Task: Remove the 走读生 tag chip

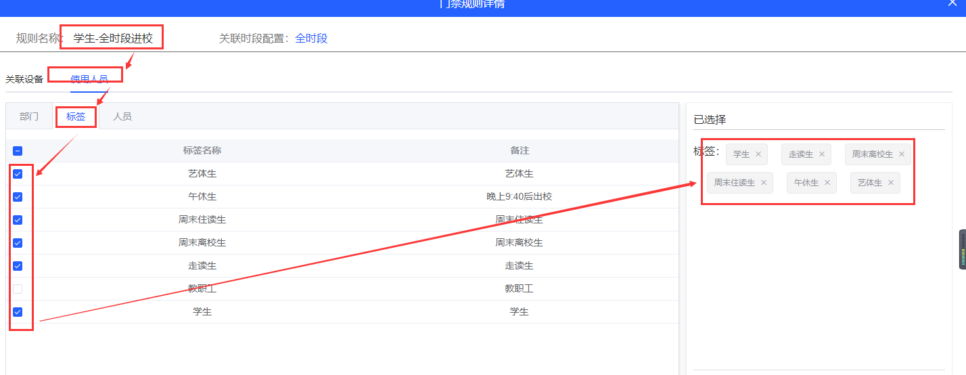Action: coord(822,154)
